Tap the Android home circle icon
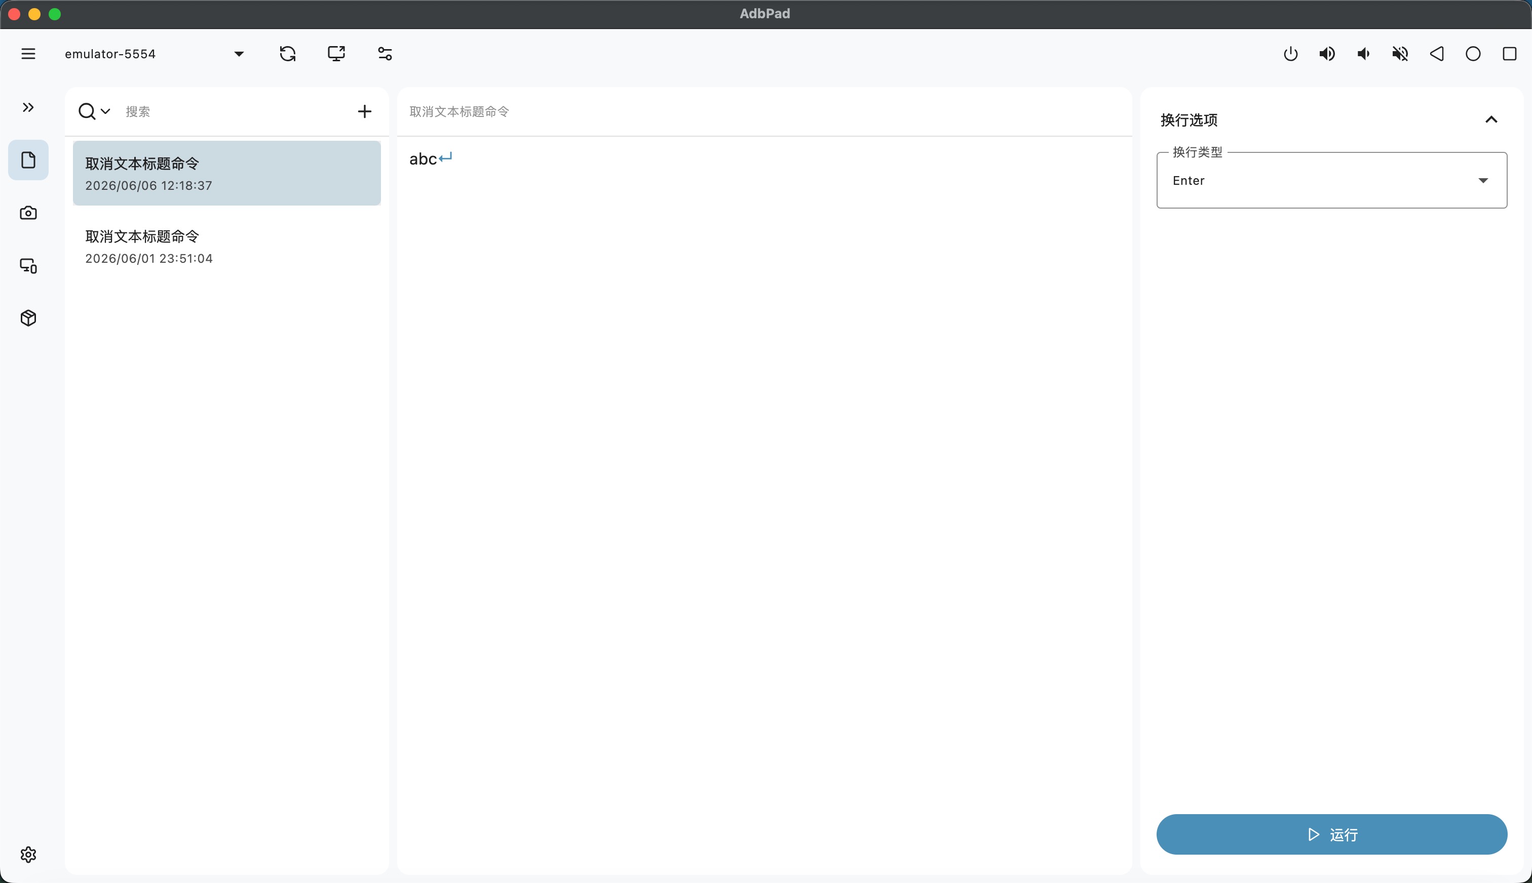The image size is (1532, 883). point(1473,54)
